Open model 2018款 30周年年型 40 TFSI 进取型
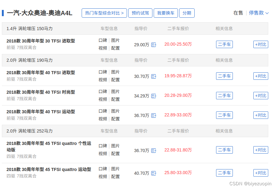Image resolution: width=276 pixels, height=189 pixels. coord(41,73)
